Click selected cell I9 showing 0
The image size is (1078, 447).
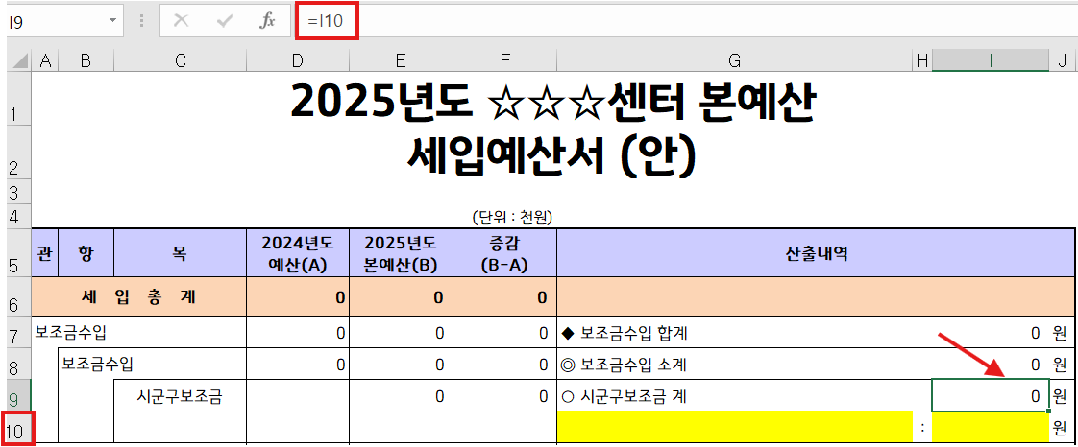(x=990, y=395)
